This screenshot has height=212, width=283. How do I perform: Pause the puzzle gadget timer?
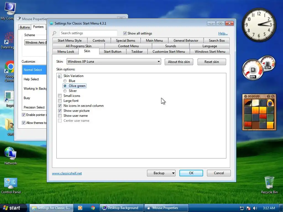[x=245, y=96]
